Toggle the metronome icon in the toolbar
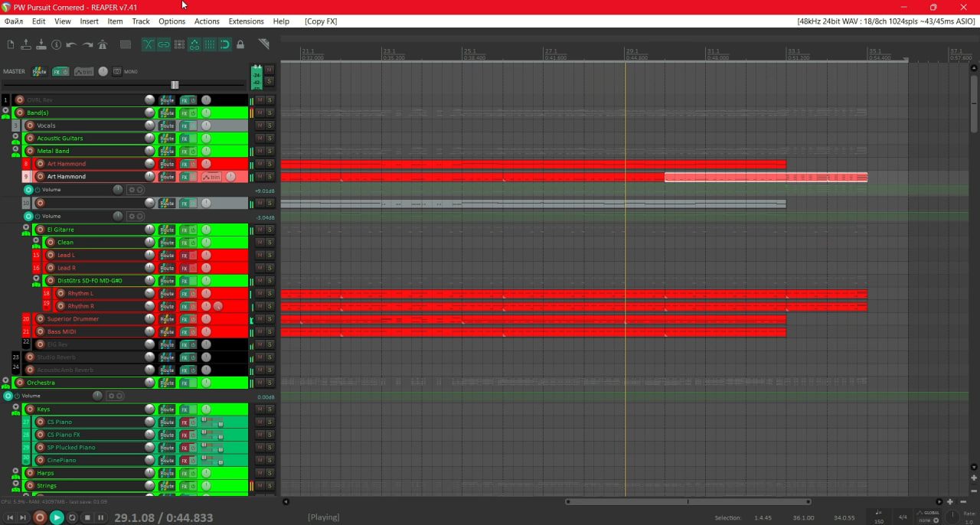This screenshot has width=980, height=525. (102, 45)
